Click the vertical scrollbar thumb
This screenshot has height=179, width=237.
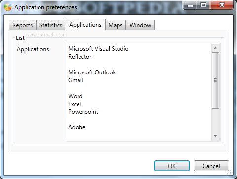(215, 80)
